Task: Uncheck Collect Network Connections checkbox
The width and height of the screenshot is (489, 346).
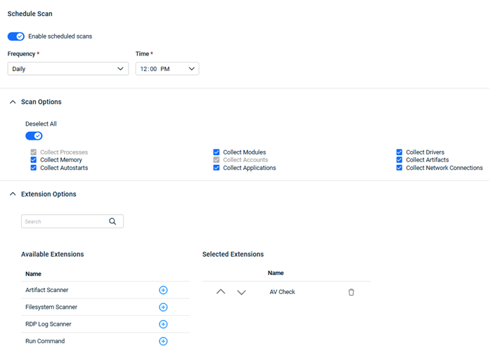Action: (x=399, y=168)
